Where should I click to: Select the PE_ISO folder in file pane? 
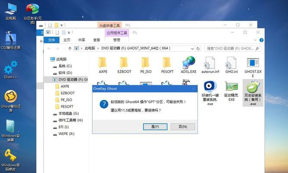pos(146,65)
